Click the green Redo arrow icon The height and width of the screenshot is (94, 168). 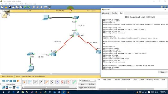pyautogui.click(x=29, y=7)
